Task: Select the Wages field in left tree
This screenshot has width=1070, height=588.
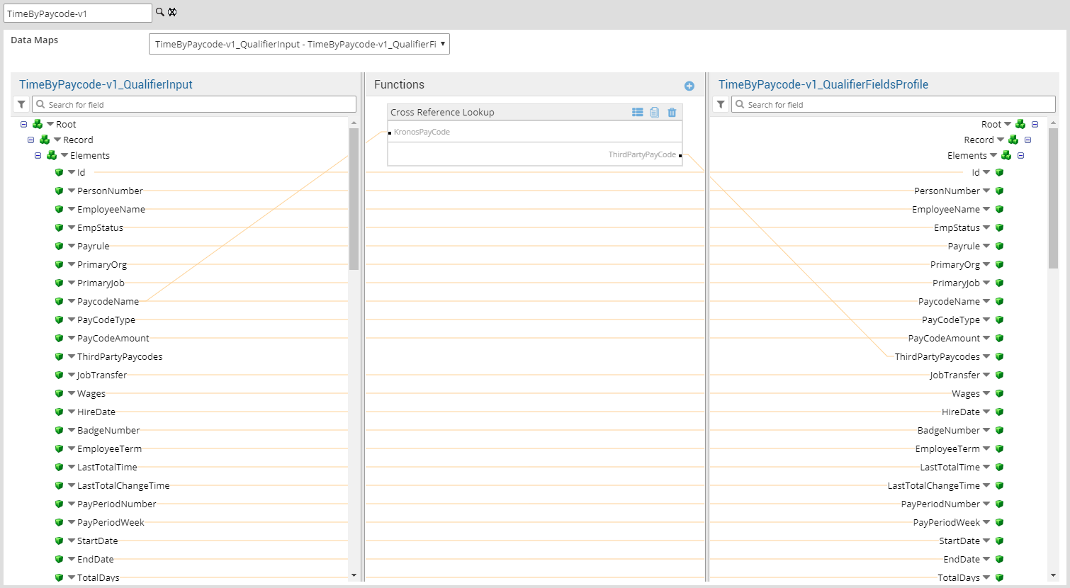Action: (x=91, y=394)
